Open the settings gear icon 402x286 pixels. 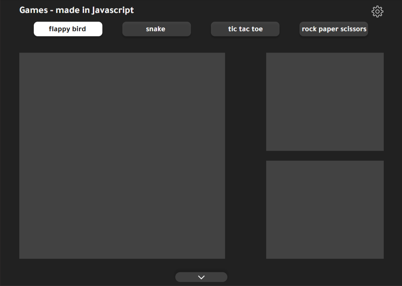(377, 11)
